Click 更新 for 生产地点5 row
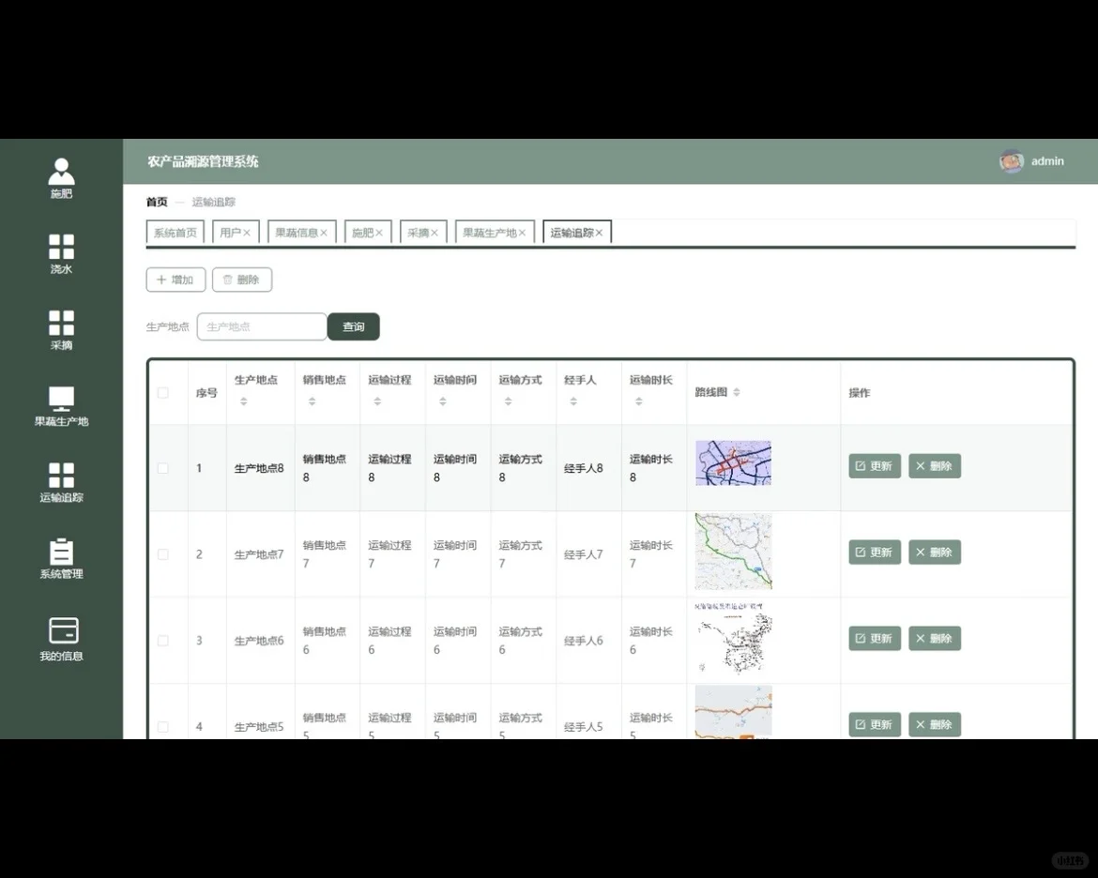 coord(874,724)
